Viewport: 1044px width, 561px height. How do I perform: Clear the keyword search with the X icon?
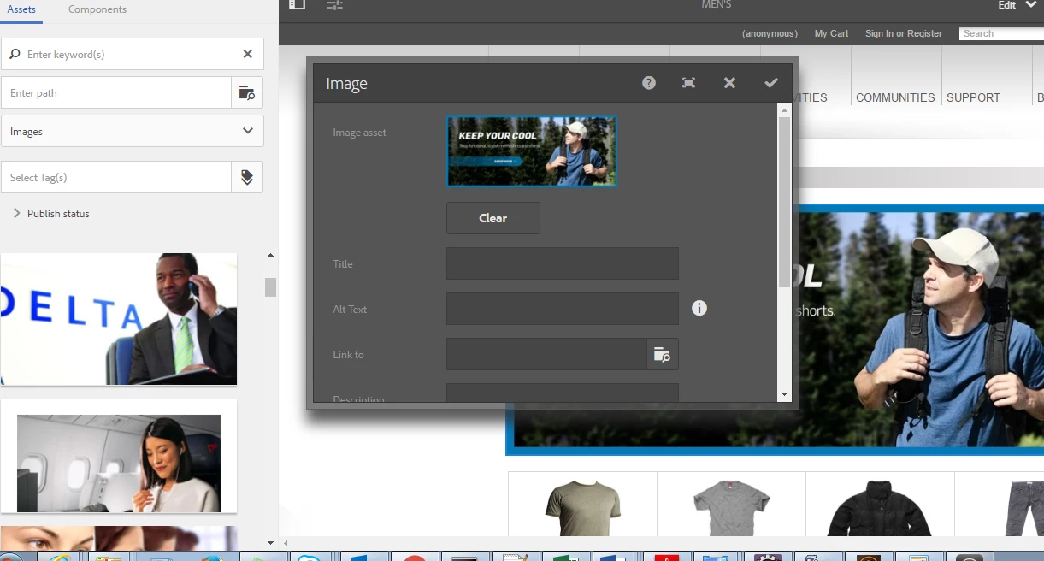[x=248, y=54]
